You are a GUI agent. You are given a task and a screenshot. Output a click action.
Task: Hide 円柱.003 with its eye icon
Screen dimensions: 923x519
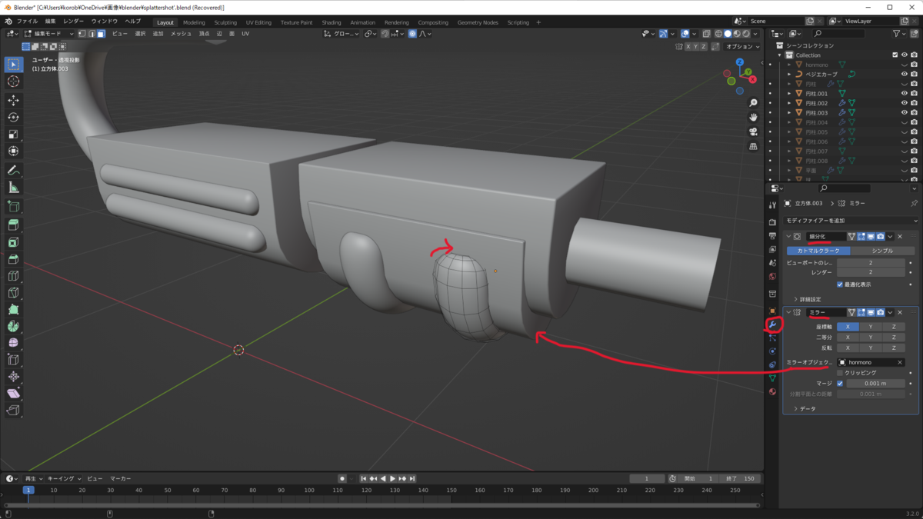click(x=904, y=112)
